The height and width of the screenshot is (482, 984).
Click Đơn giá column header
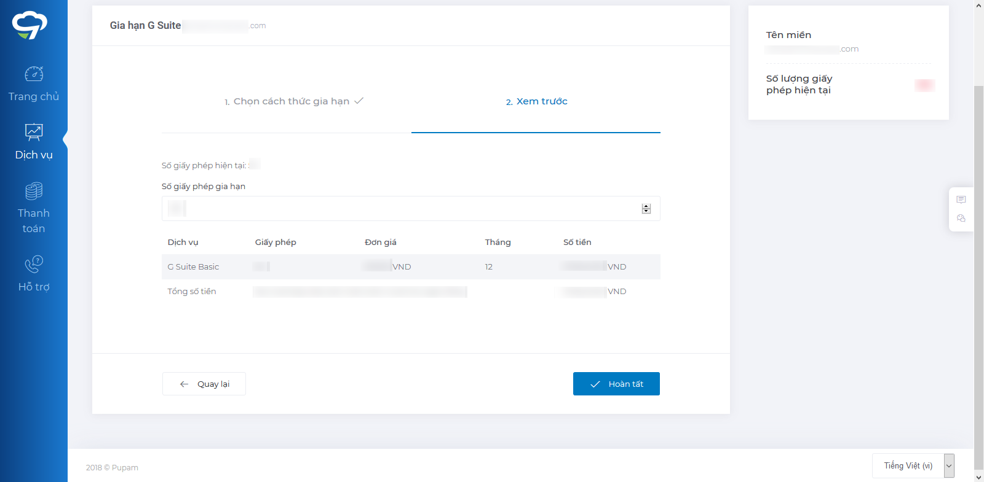381,242
